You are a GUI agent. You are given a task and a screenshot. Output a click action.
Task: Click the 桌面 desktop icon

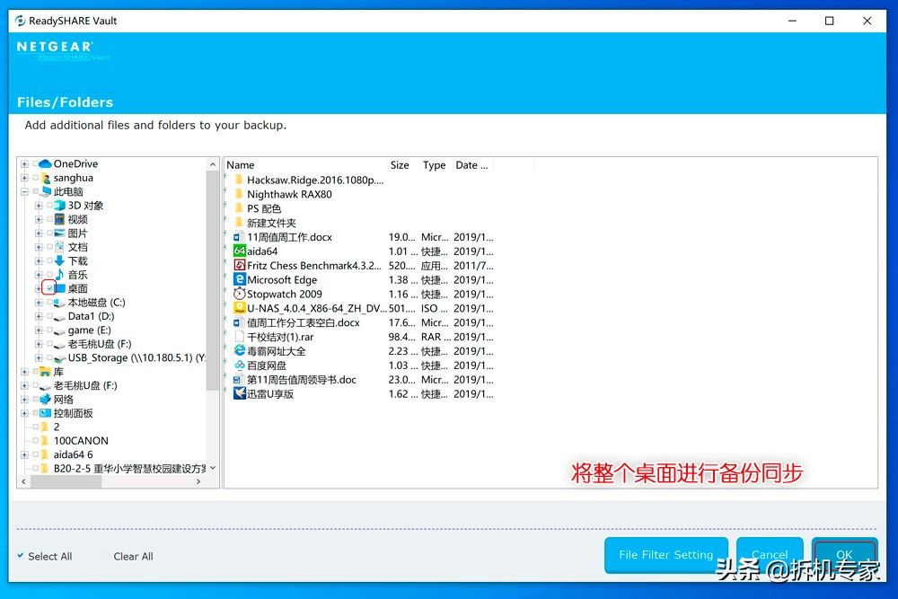[59, 288]
